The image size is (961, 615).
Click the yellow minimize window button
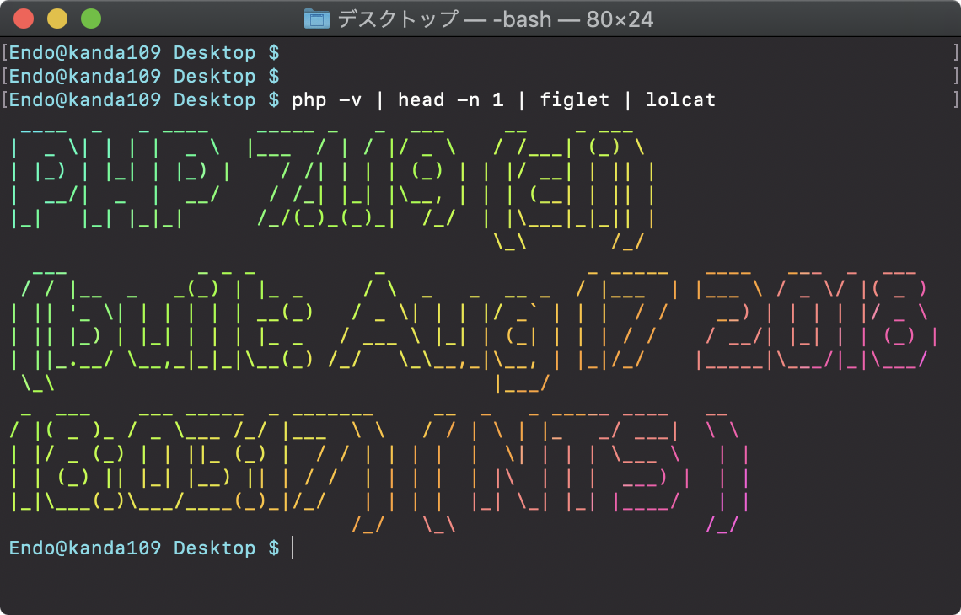tap(57, 19)
